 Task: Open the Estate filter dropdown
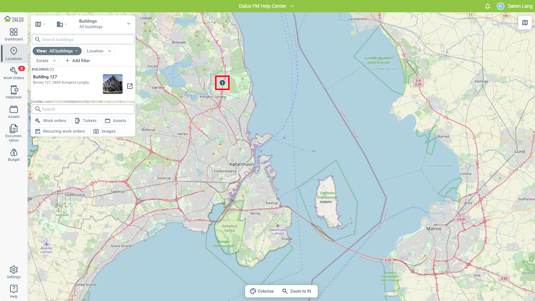(x=46, y=61)
